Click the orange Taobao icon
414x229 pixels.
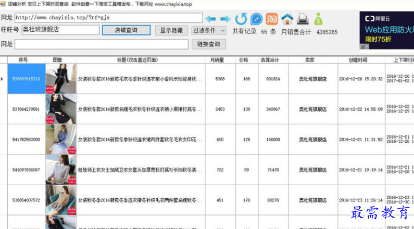272,19
